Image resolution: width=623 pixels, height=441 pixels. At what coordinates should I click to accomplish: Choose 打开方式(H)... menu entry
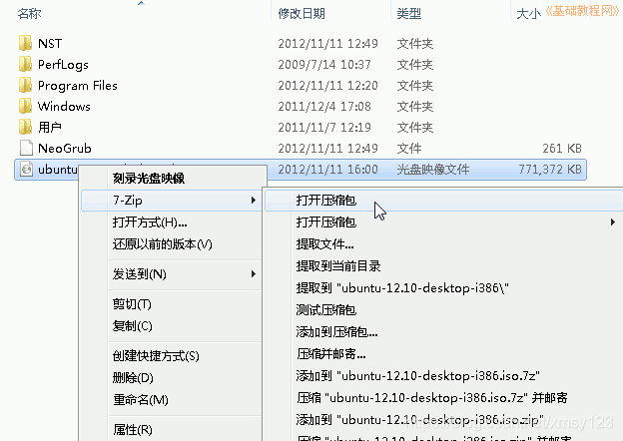click(x=150, y=222)
